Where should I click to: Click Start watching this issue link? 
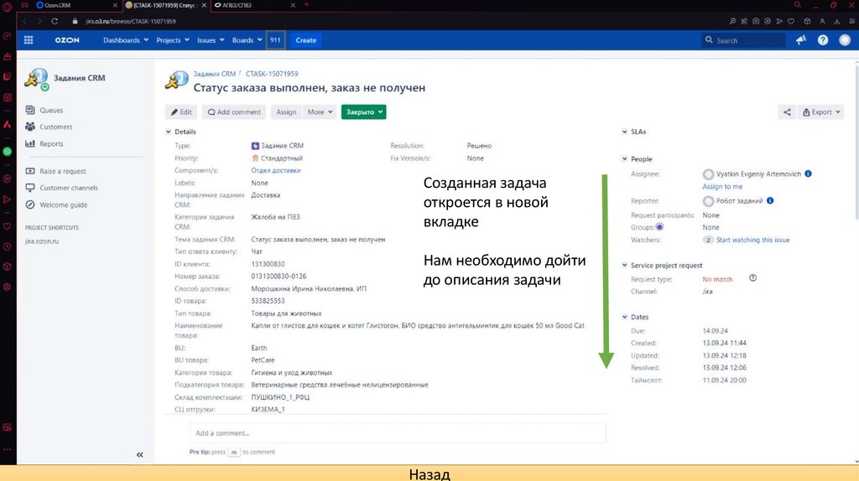[x=752, y=240]
